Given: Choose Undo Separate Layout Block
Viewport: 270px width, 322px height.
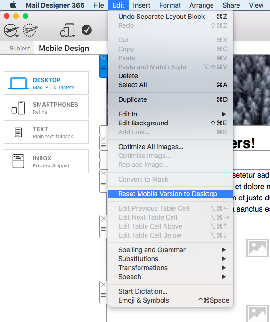Looking at the screenshot, I should (x=171, y=17).
